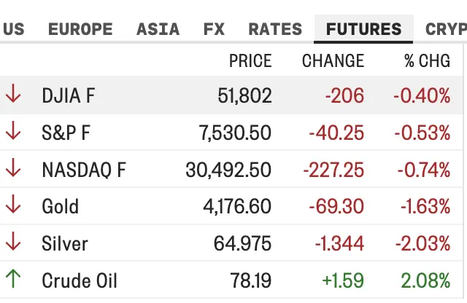
Task: Open the RATES tab
Action: (x=275, y=29)
